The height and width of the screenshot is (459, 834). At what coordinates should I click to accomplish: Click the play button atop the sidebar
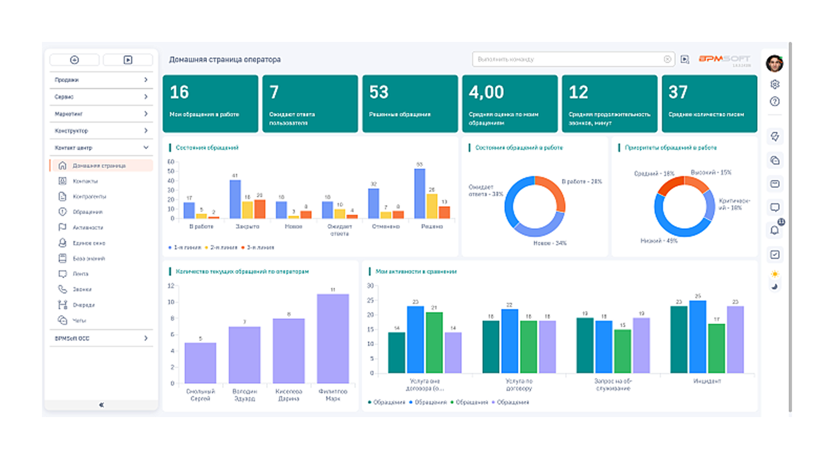pos(128,60)
